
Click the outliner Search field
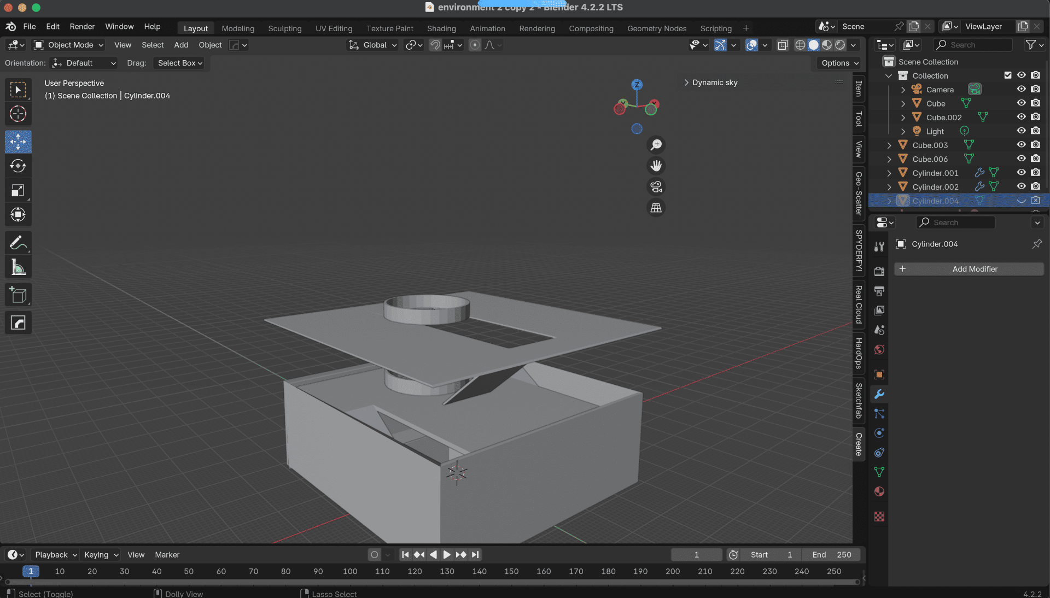click(972, 45)
